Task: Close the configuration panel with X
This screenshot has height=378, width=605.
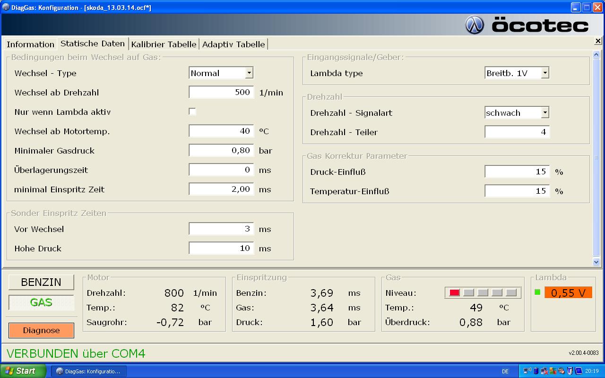Action: tap(598, 42)
